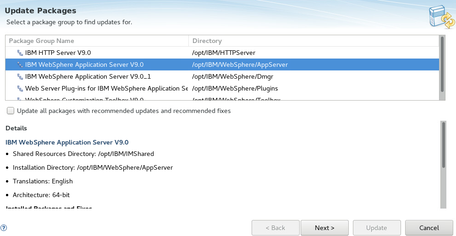The height and width of the screenshot is (236, 456).
Task: Click the IBM HTTP Server V9.0 package icon
Action: click(x=20, y=53)
